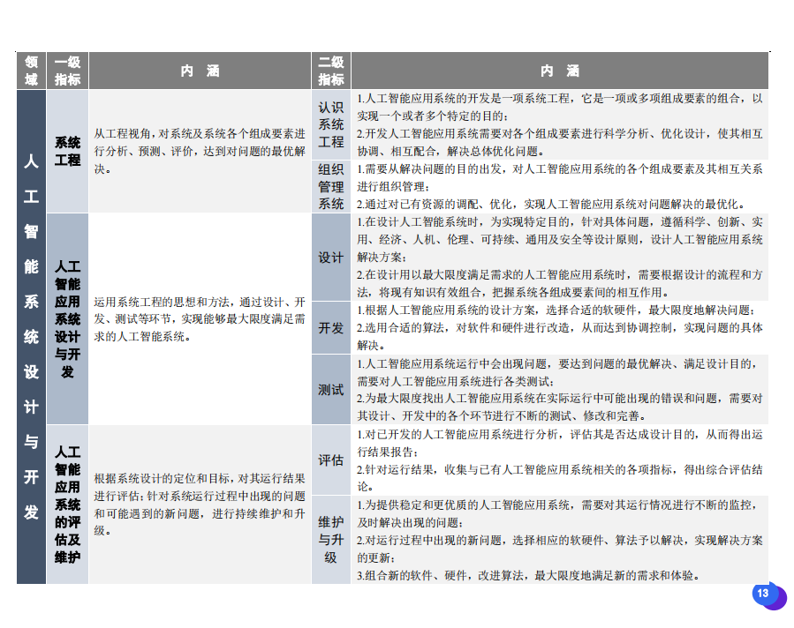794x628 pixels.
Task: Click the description starting with 根据系统设计的定位
Action: pyautogui.click(x=200, y=505)
